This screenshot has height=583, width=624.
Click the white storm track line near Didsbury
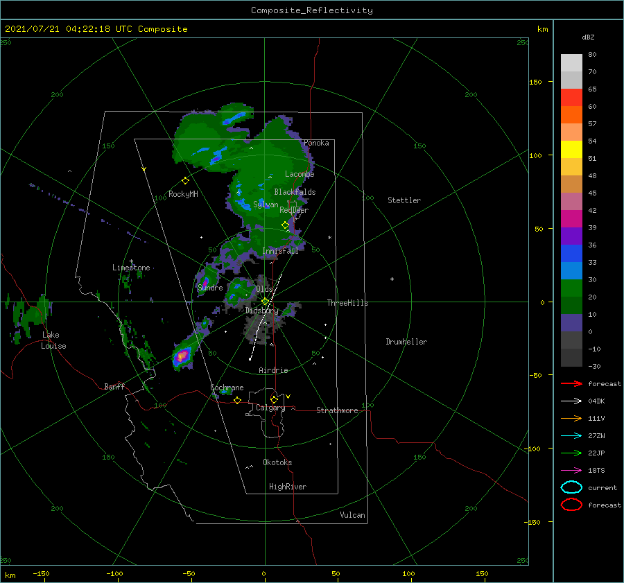pyautogui.click(x=265, y=317)
